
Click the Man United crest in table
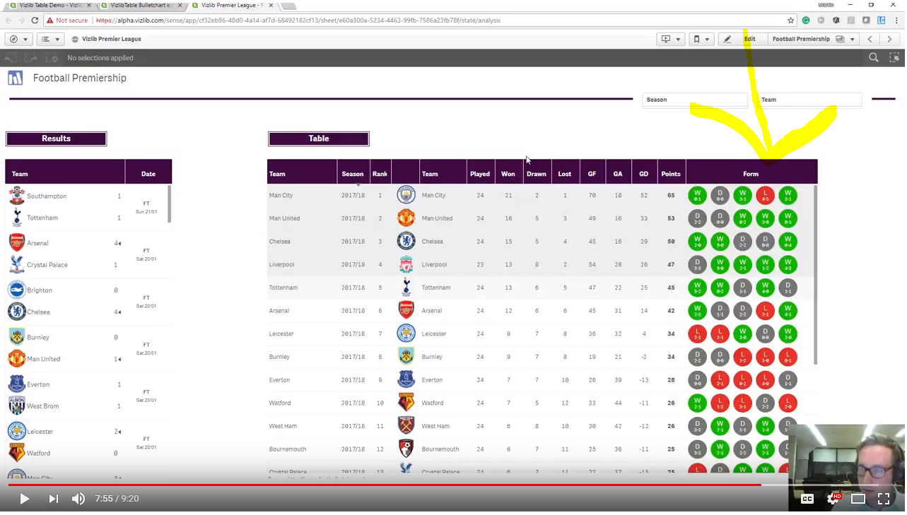coord(406,218)
